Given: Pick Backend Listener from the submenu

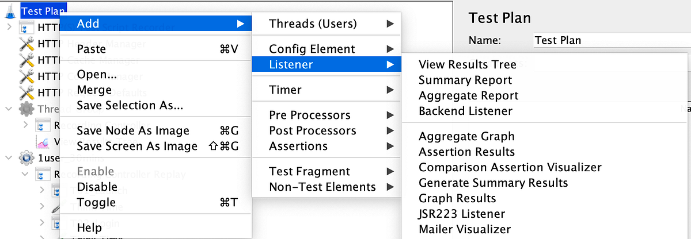Looking at the screenshot, I should [465, 111].
